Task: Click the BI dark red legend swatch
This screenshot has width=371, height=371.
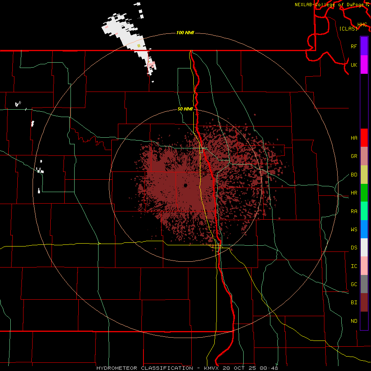Action: 364,303
